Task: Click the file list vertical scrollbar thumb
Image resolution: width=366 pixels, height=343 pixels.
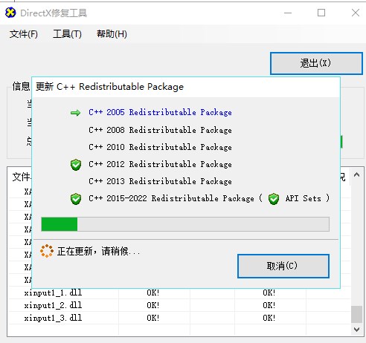Action: [357, 314]
